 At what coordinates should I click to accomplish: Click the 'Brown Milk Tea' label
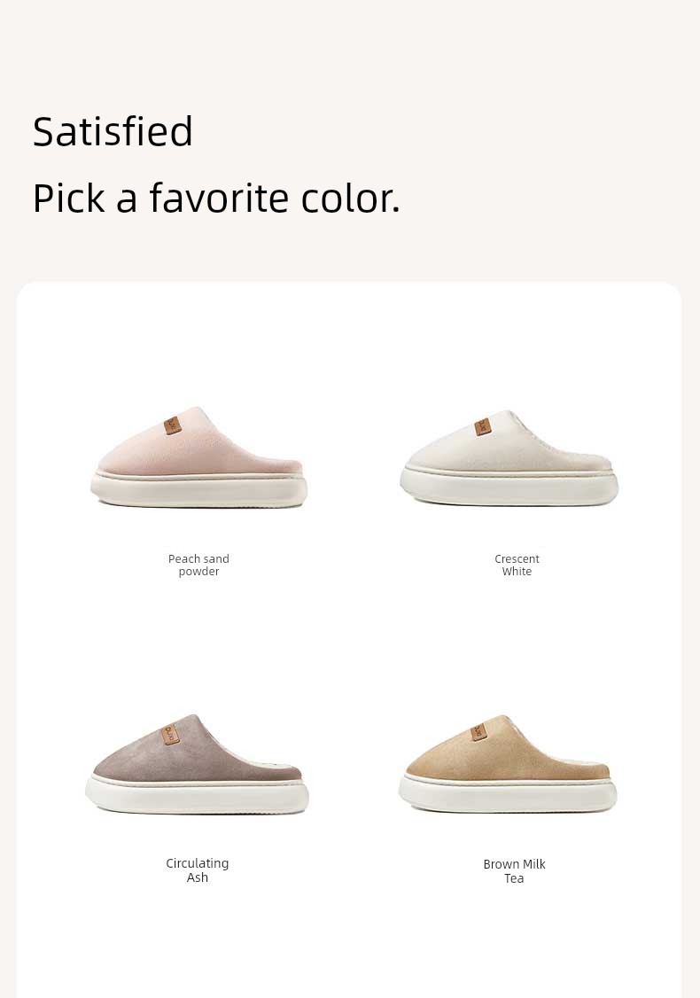pyautogui.click(x=514, y=870)
